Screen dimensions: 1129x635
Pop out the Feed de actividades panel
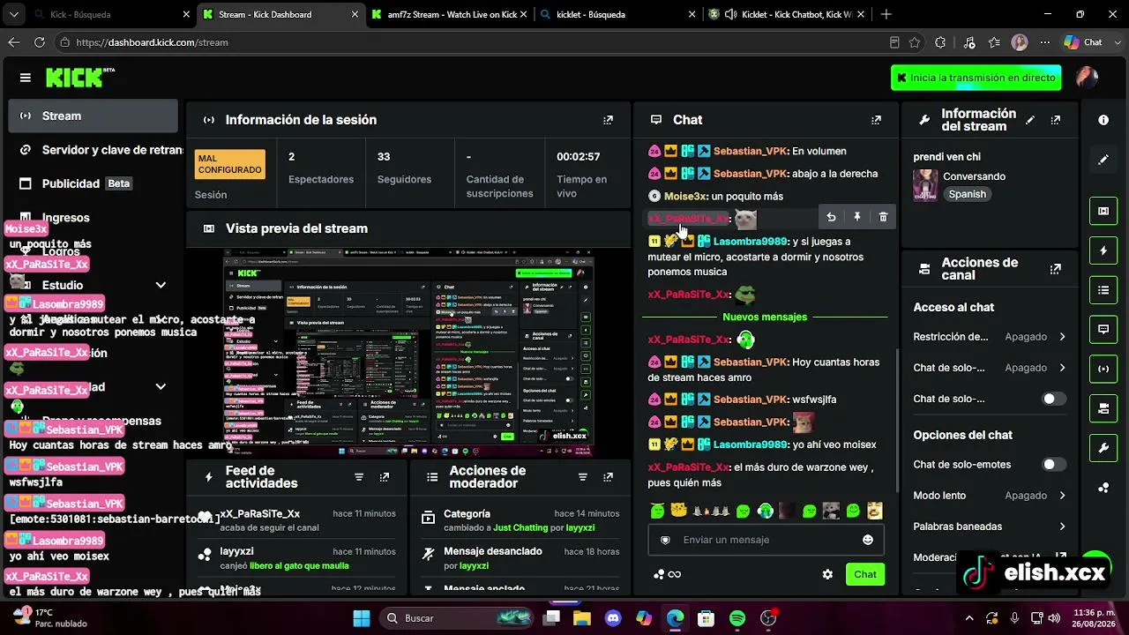pyautogui.click(x=385, y=477)
